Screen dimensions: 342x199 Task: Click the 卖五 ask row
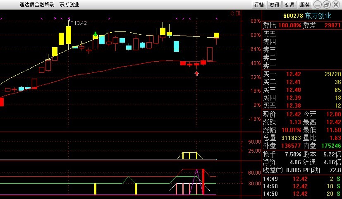pyautogui.click(x=302, y=34)
